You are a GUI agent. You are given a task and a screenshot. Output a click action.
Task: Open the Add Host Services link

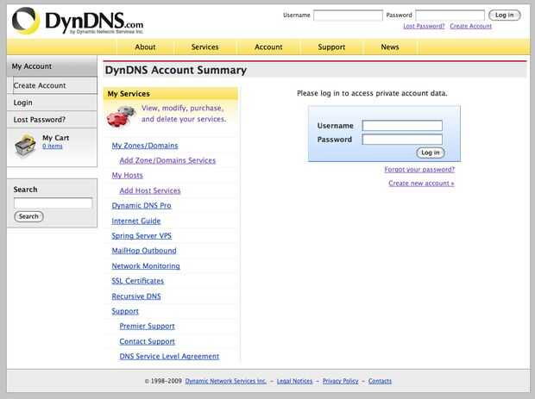150,190
